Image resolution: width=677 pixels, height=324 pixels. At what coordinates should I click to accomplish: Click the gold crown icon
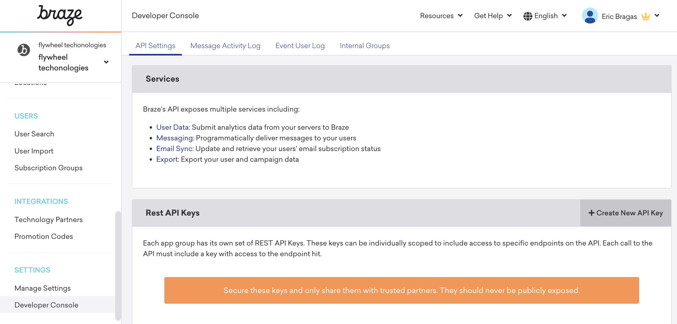[646, 17]
